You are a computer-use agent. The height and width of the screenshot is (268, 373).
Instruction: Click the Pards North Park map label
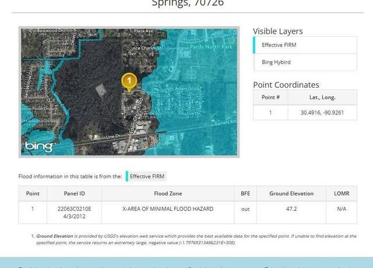point(211,47)
